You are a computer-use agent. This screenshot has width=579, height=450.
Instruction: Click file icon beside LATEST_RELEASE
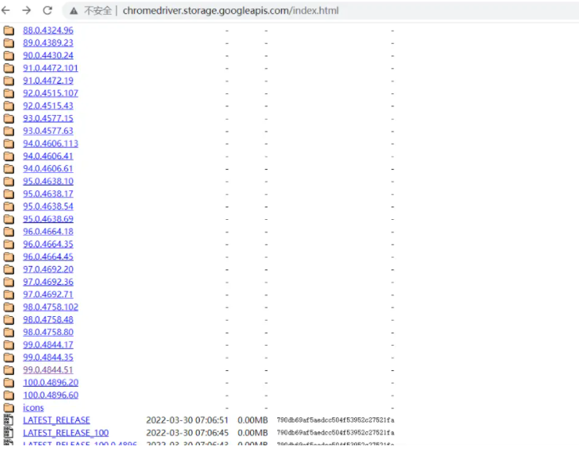pos(9,420)
